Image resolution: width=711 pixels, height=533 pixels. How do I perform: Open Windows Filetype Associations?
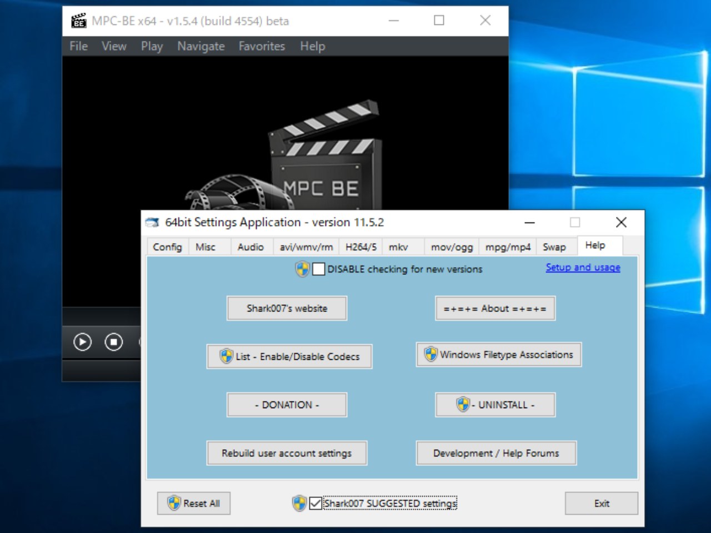[x=499, y=354]
